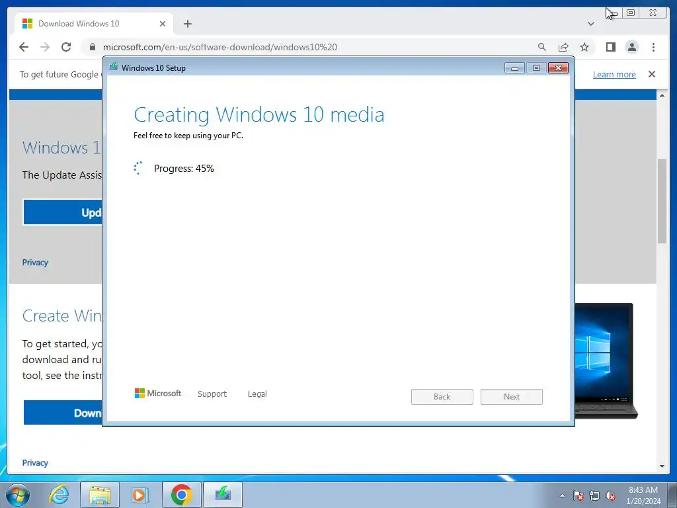Bookmark this page with star
This screenshot has width=677, height=508.
(584, 47)
